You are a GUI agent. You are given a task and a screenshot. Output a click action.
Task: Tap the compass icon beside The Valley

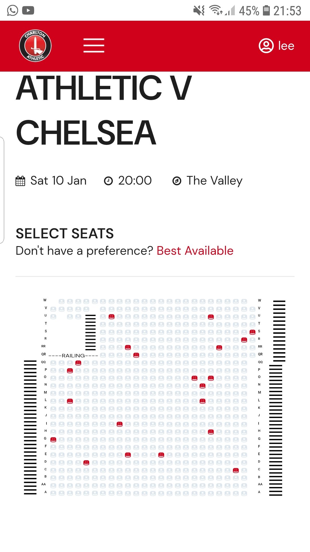(x=177, y=181)
